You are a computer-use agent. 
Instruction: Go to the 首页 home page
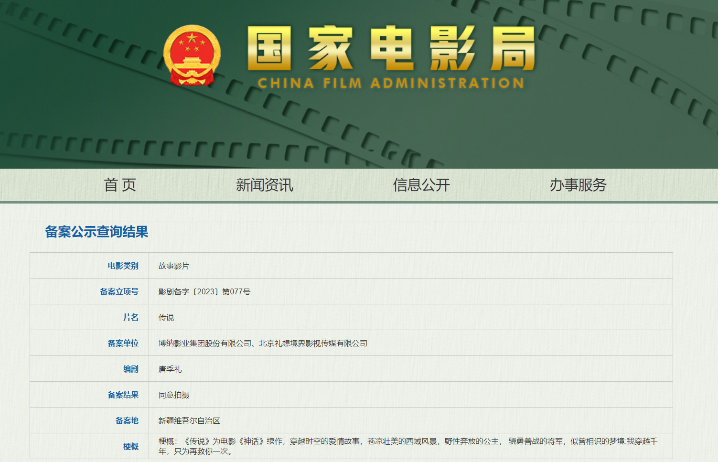tap(120, 185)
